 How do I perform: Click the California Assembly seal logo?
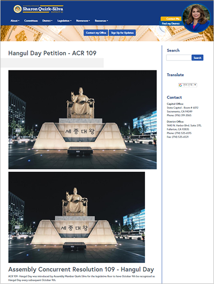[17, 9]
